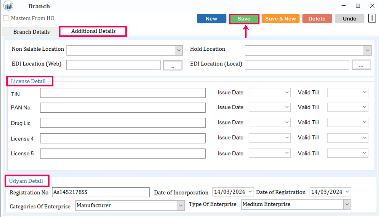The width and height of the screenshot is (379, 217).
Task: Open License 4 Issue Date picker
Action: (287, 138)
